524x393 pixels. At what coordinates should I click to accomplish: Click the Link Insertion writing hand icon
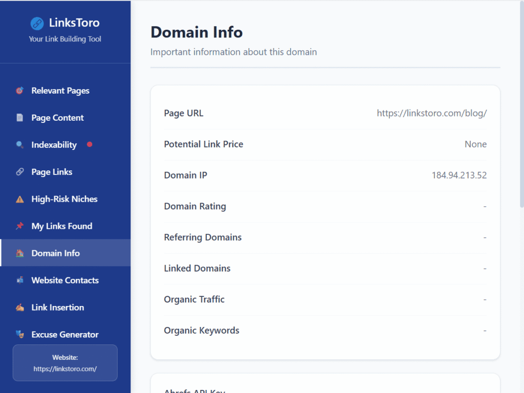(20, 308)
